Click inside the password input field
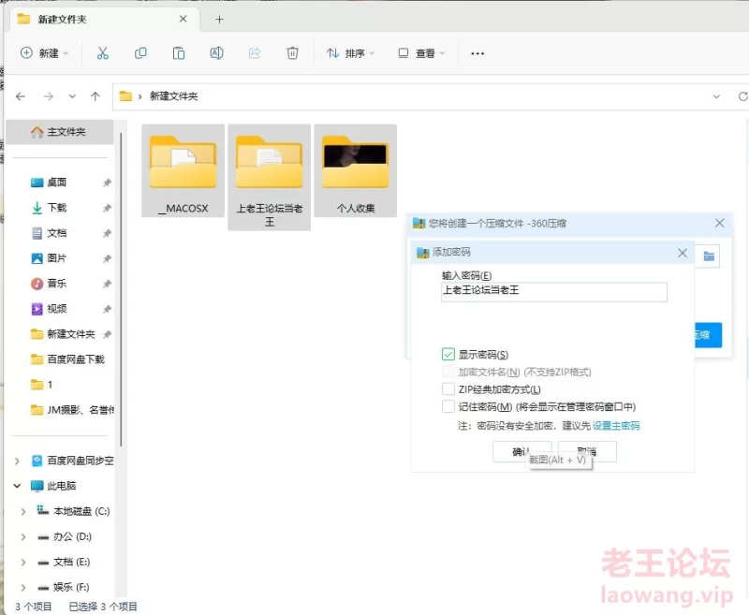Screen dimensions: 749x615 (552, 292)
